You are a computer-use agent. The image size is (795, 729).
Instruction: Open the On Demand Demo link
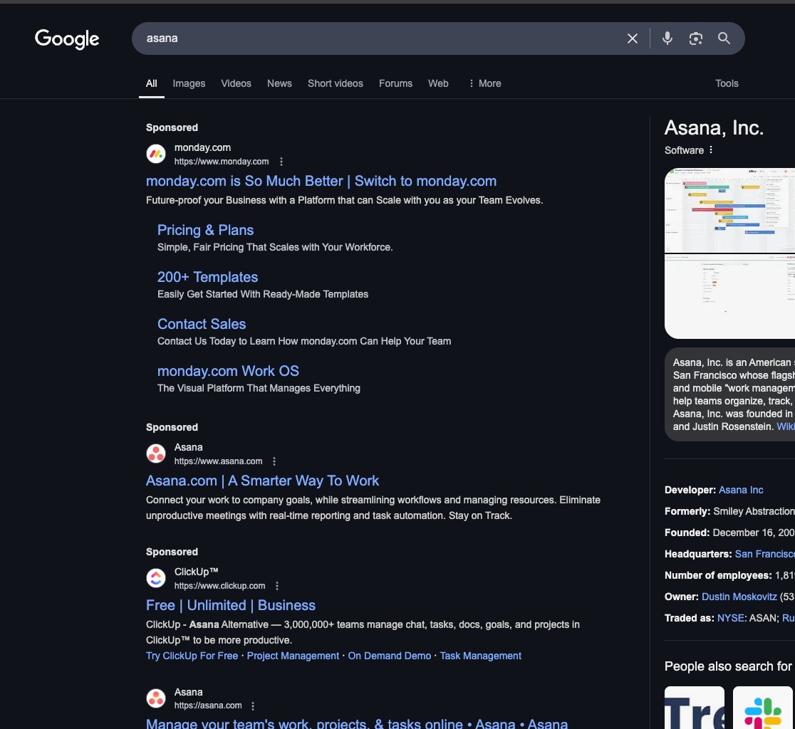390,656
